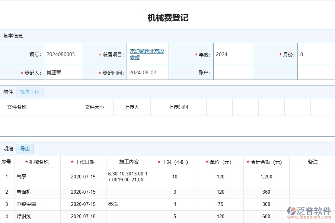Click the empty 账户 account field
The width and height of the screenshot is (335, 223).
(x=233, y=72)
